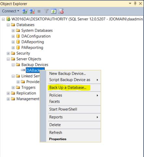This screenshot has height=157, width=144.
Task: Collapse the Linked Servers folder
Action: tap(13, 76)
